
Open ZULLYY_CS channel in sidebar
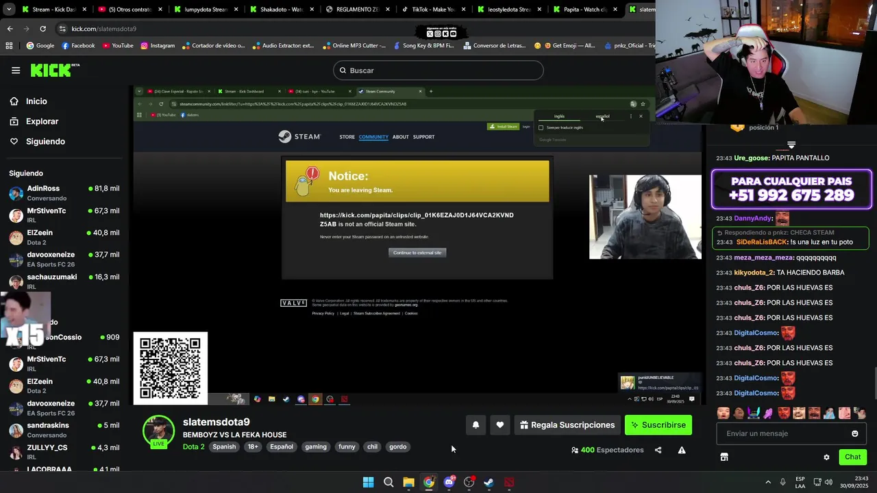click(x=64, y=452)
